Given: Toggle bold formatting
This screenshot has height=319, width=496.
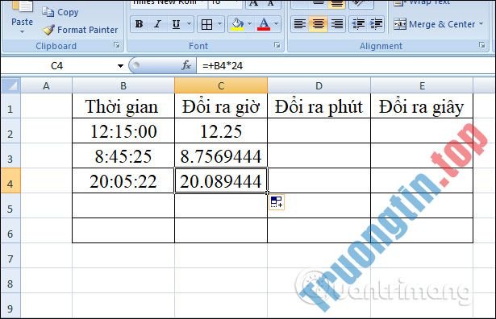Looking at the screenshot, I should pos(139,24).
